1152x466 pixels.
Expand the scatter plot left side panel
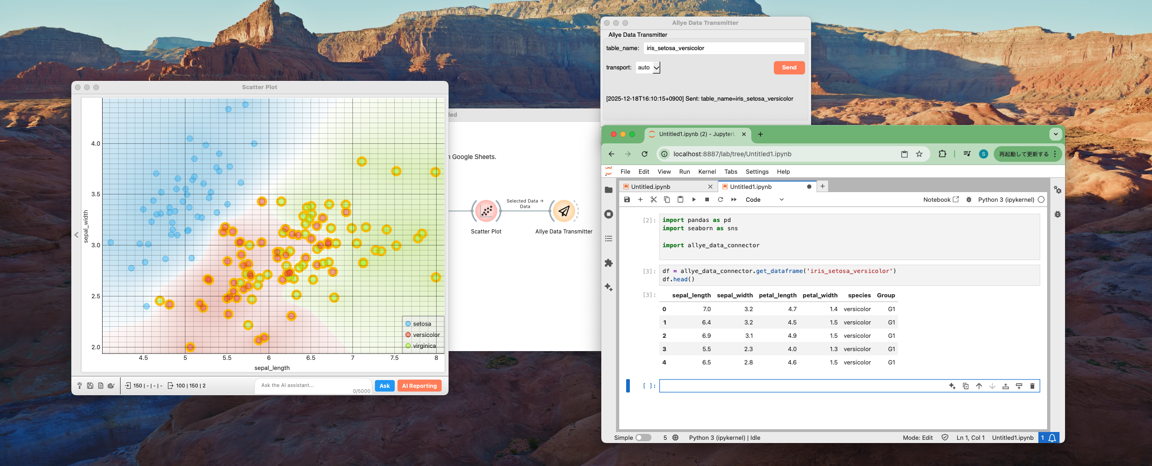76,235
